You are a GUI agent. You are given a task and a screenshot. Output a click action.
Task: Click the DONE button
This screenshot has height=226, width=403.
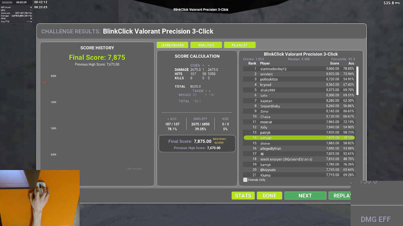(269, 196)
